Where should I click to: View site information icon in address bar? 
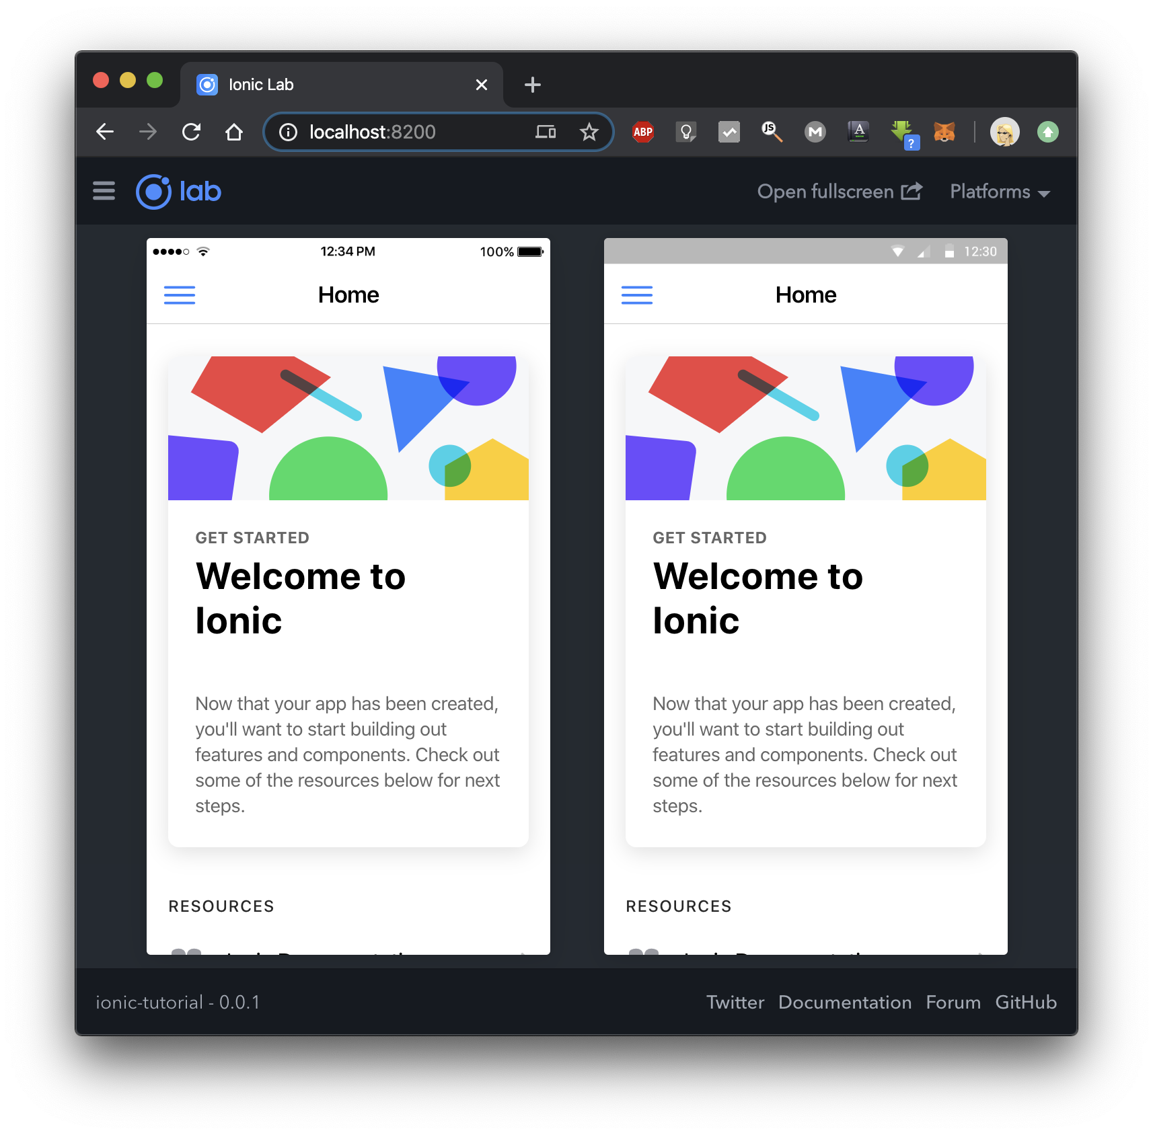tap(288, 132)
